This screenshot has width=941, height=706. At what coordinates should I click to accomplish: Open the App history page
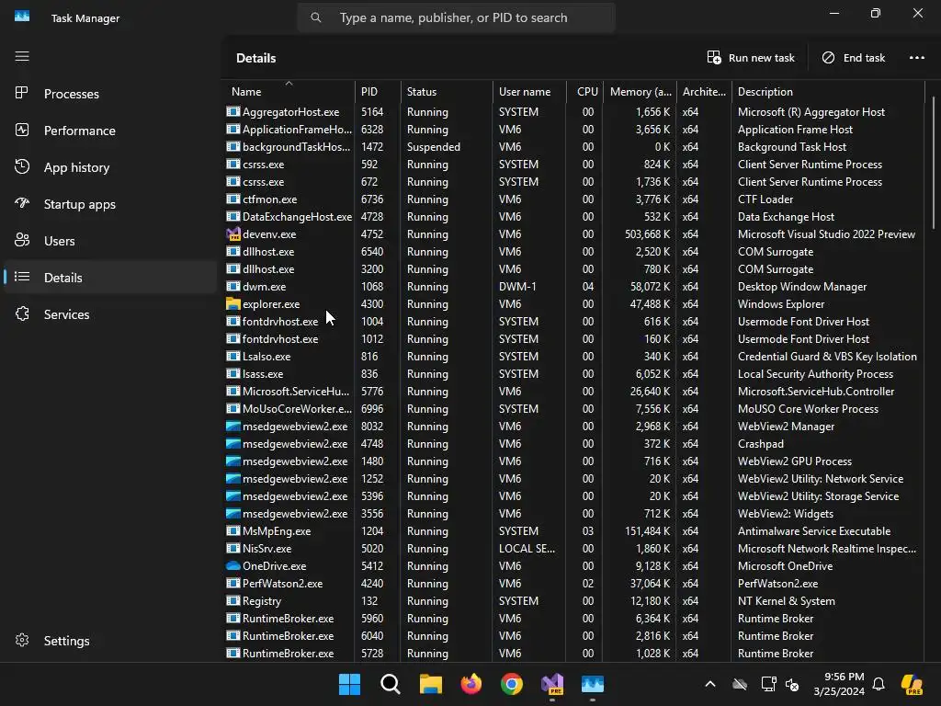pyautogui.click(x=110, y=167)
